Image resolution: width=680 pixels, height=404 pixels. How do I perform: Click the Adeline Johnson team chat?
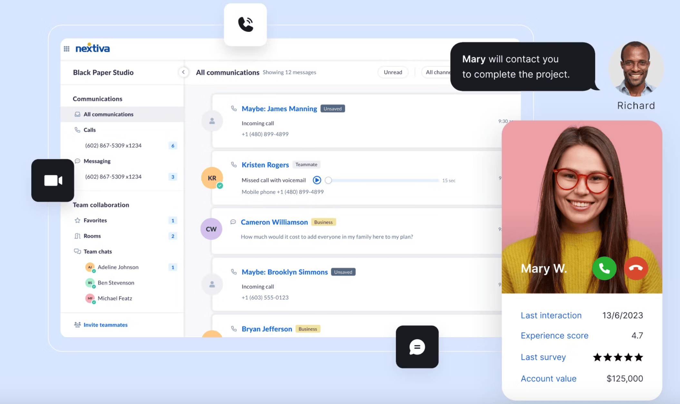(118, 267)
